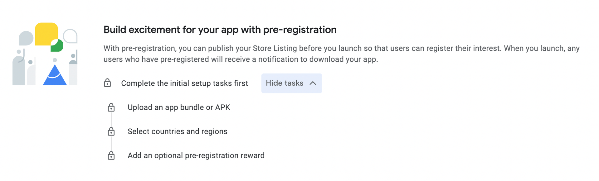Open the optional pre-registration reward task

pyautogui.click(x=196, y=155)
